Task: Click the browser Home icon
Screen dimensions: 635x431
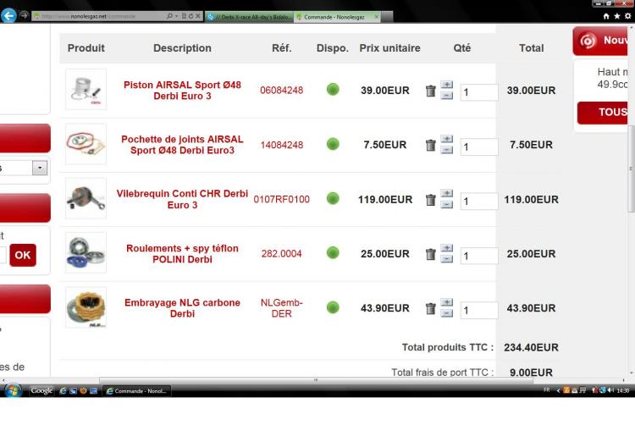Action: [x=606, y=16]
